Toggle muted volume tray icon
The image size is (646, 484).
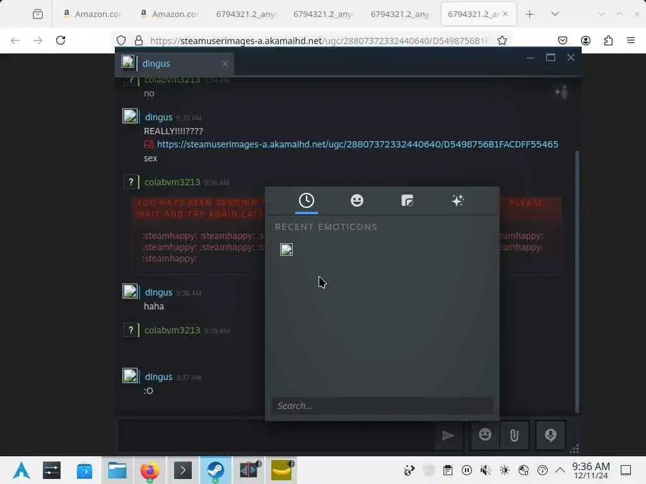point(485,470)
